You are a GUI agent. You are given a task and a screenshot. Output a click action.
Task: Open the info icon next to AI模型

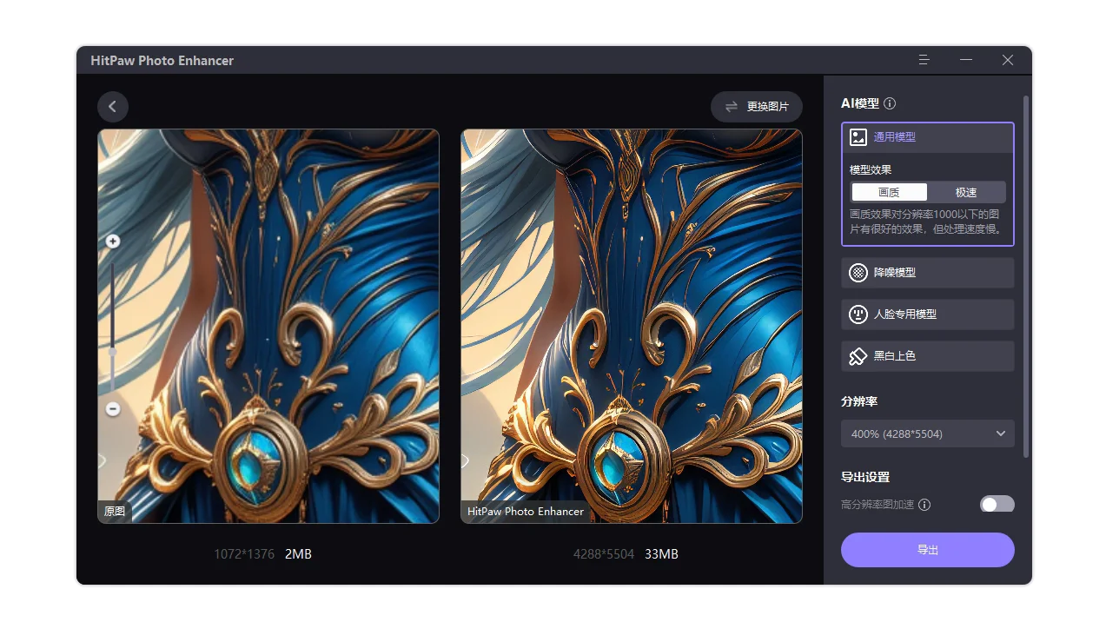(890, 103)
